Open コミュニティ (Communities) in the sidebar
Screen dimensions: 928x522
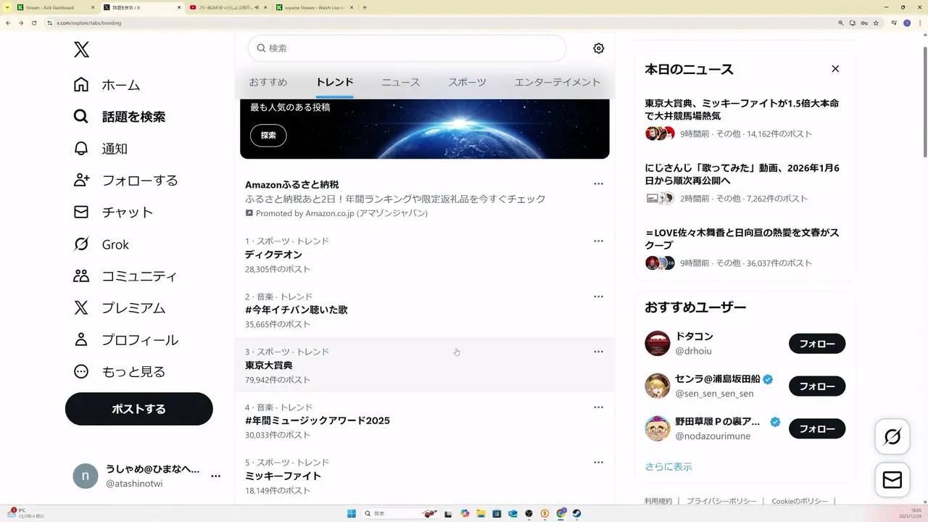pyautogui.click(x=125, y=276)
